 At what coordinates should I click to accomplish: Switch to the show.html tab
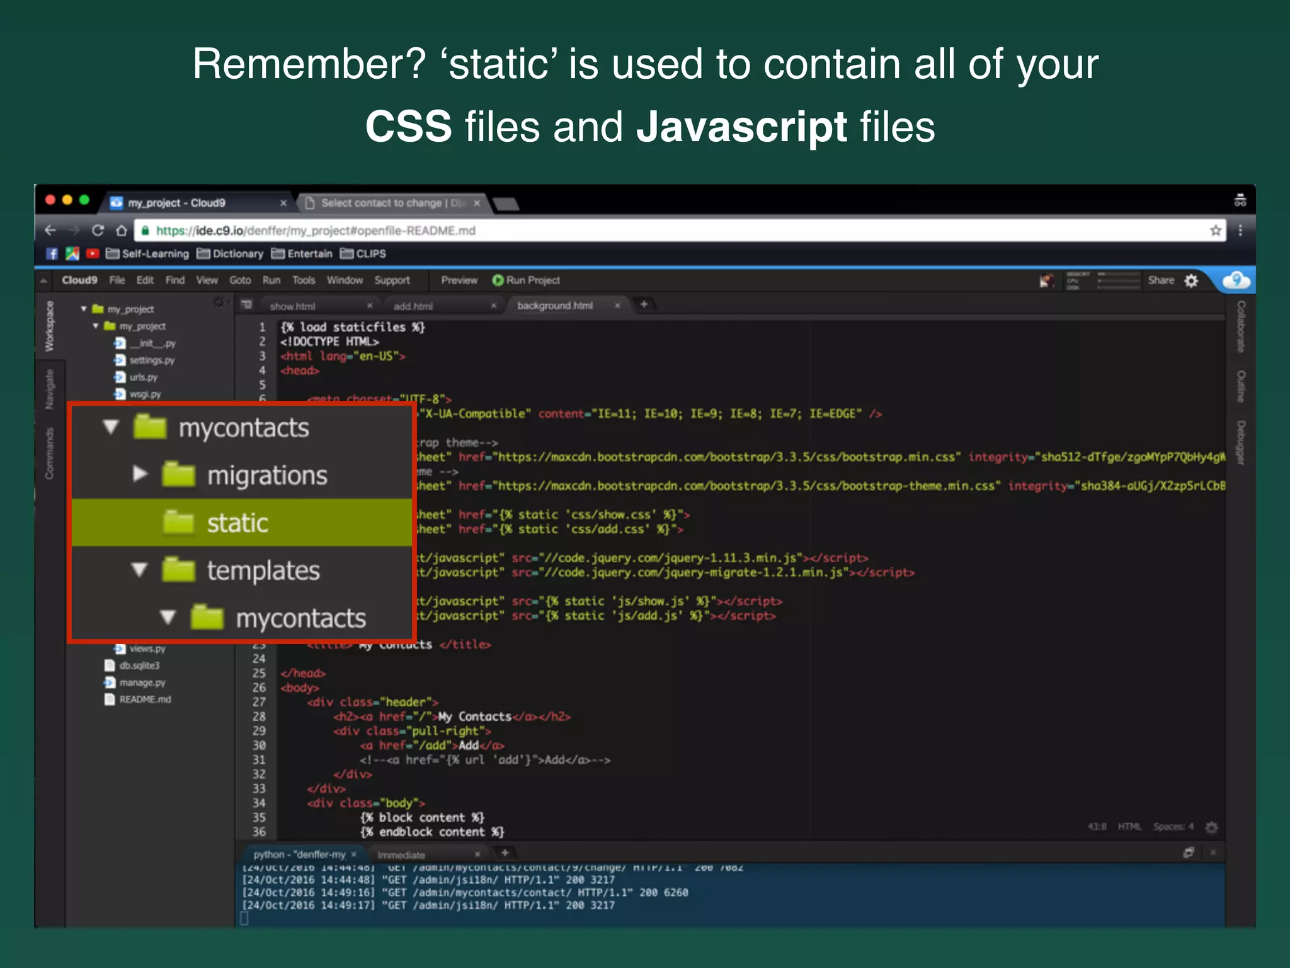coord(292,306)
